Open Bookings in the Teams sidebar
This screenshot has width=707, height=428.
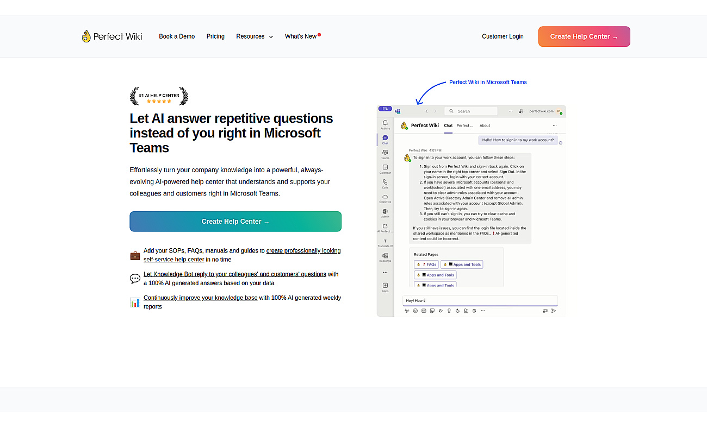pyautogui.click(x=385, y=257)
